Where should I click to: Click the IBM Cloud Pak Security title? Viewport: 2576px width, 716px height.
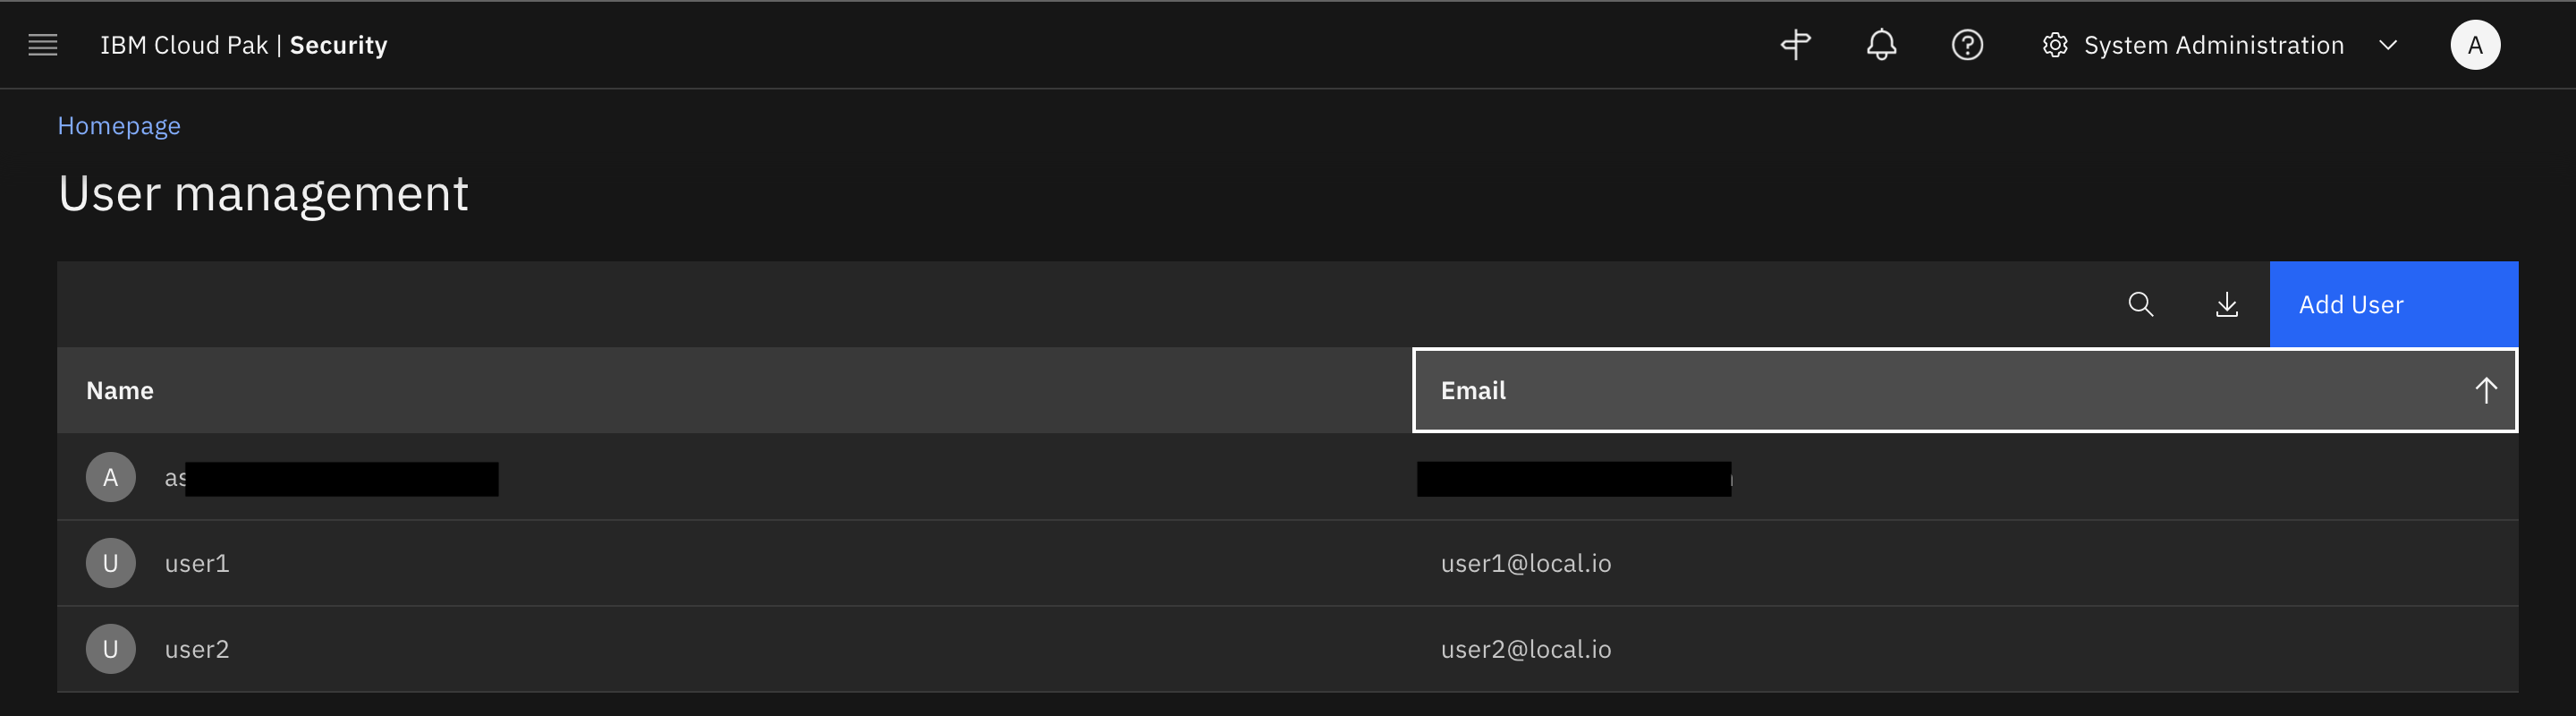(243, 45)
